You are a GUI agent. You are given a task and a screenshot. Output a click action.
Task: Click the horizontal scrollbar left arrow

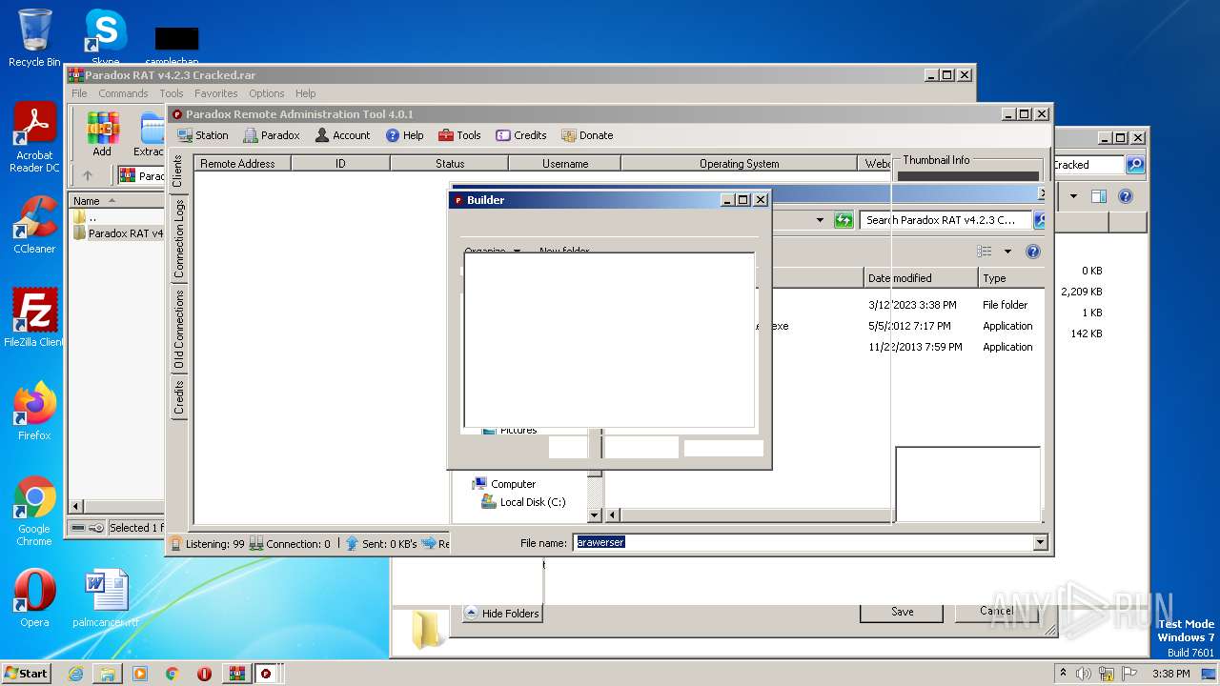612,515
